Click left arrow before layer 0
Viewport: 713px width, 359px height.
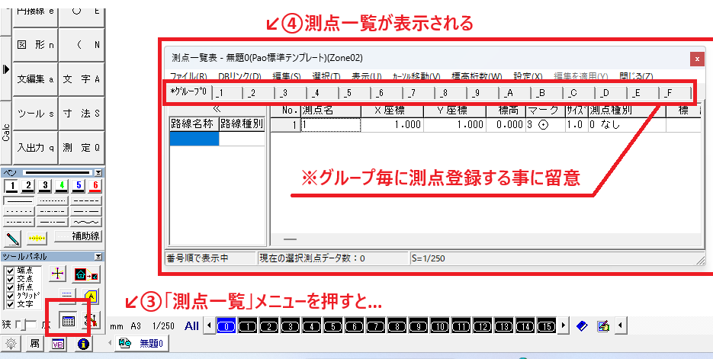click(209, 325)
